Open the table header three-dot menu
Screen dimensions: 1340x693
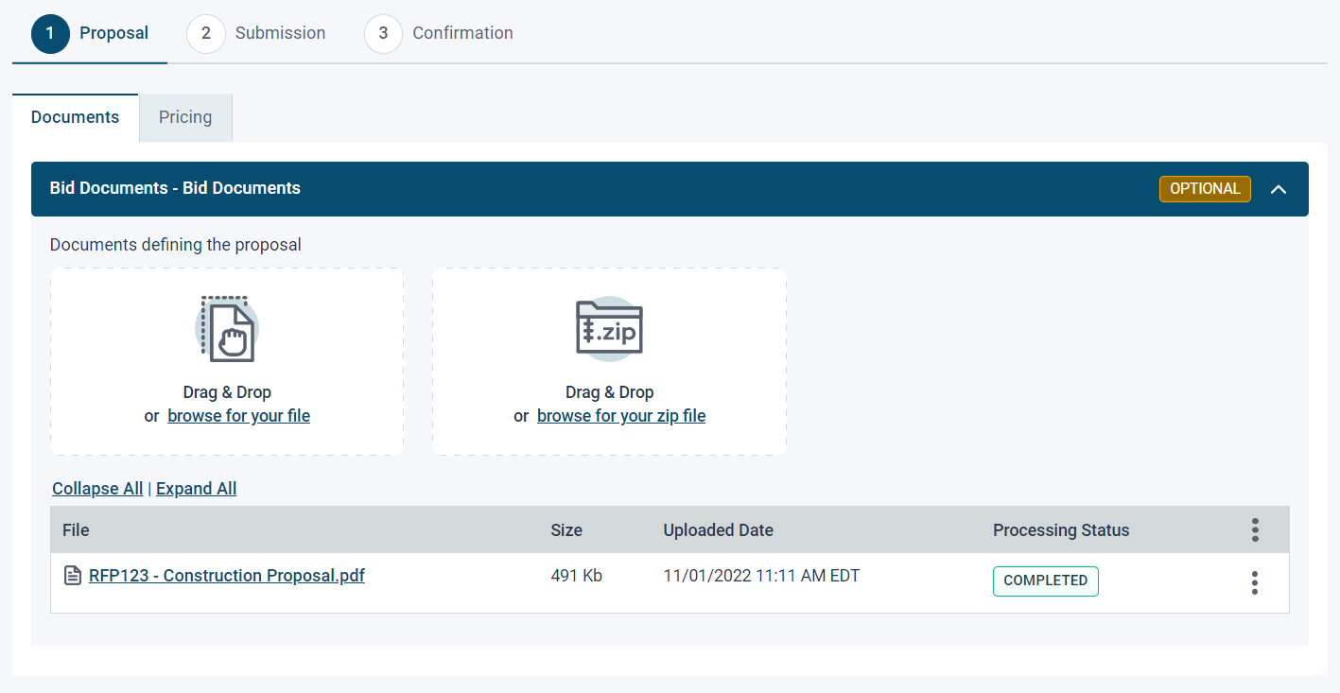[1255, 530]
